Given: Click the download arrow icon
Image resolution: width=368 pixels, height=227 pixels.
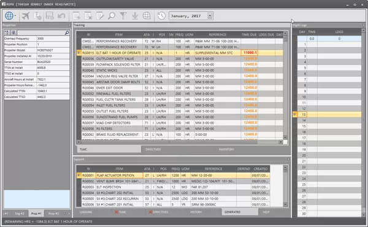Looking at the screenshot, I should point(135,16).
